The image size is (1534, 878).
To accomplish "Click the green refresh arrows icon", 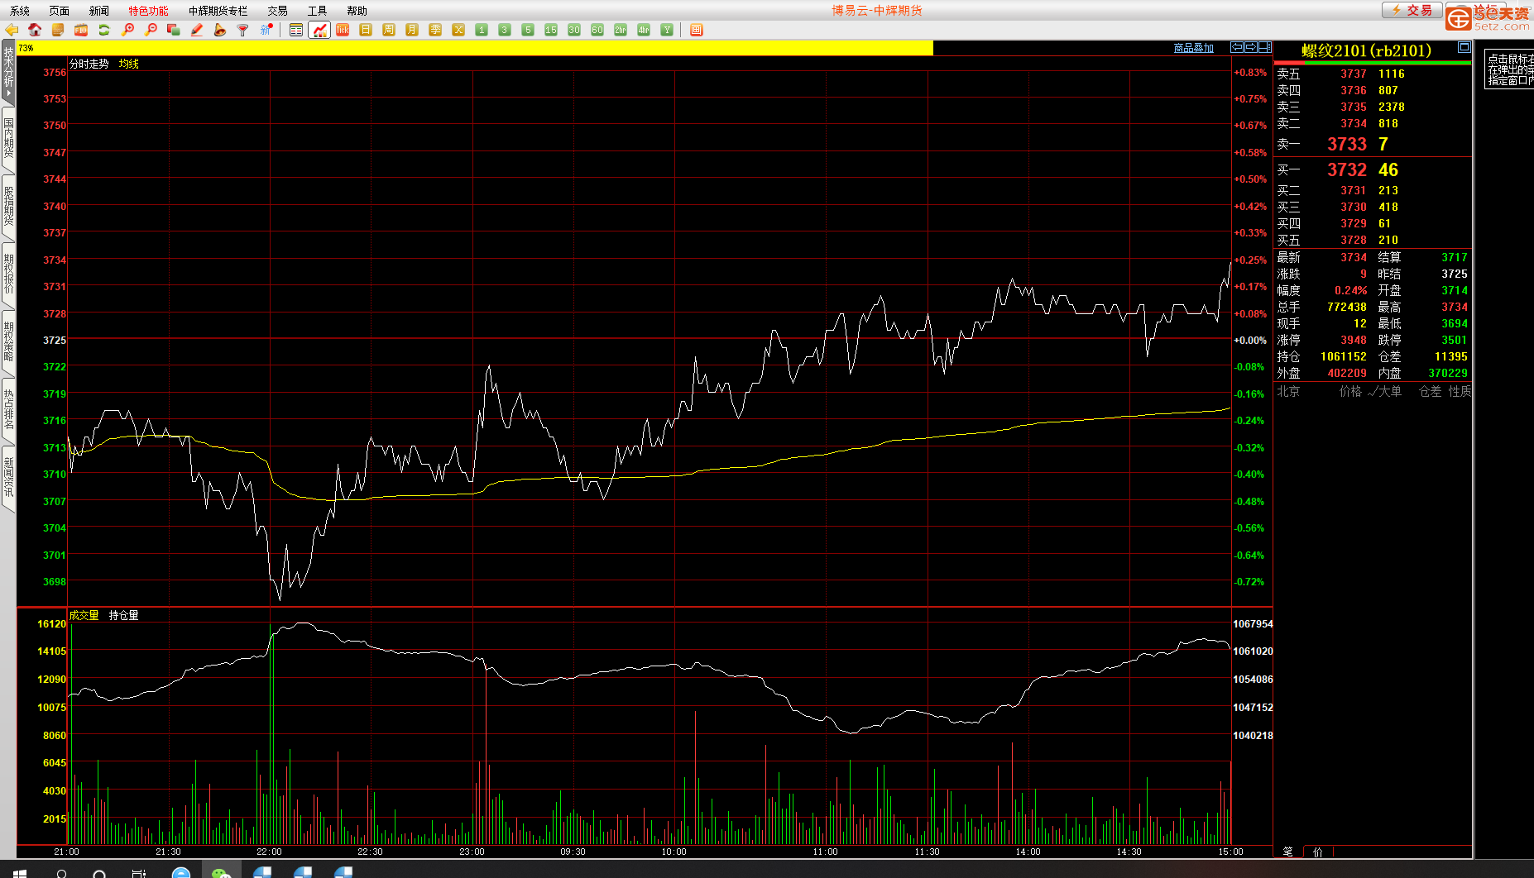I will click(x=104, y=30).
